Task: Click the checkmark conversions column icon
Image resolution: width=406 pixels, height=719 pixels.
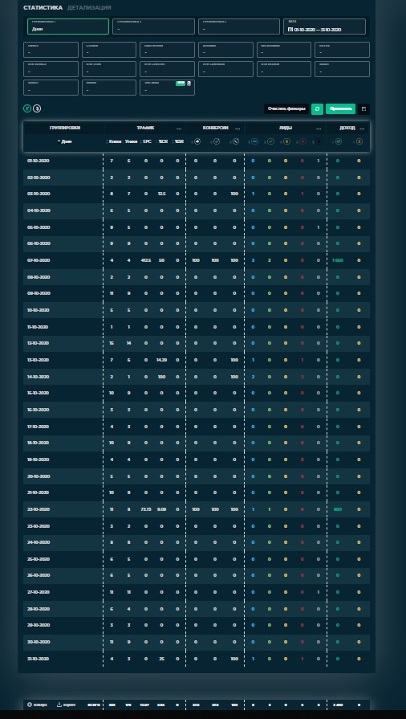Action: (217, 141)
